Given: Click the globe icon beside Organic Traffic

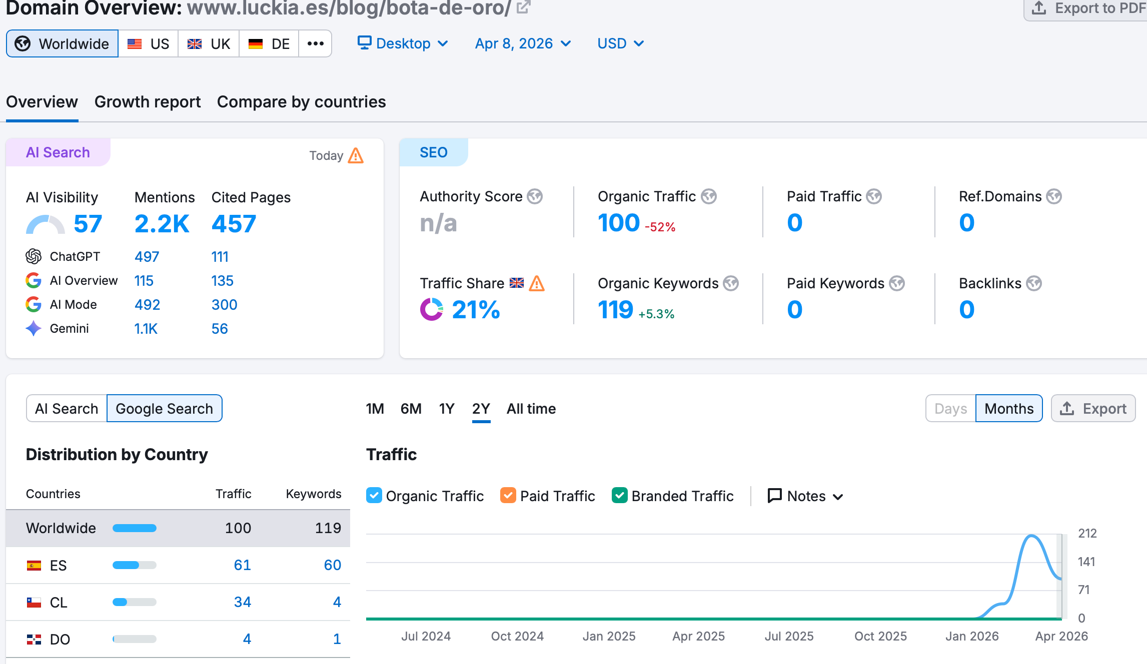Looking at the screenshot, I should 708,197.
